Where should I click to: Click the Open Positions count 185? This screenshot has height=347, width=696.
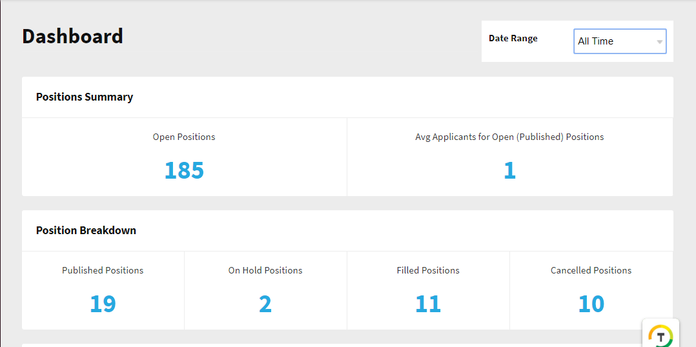tap(184, 171)
